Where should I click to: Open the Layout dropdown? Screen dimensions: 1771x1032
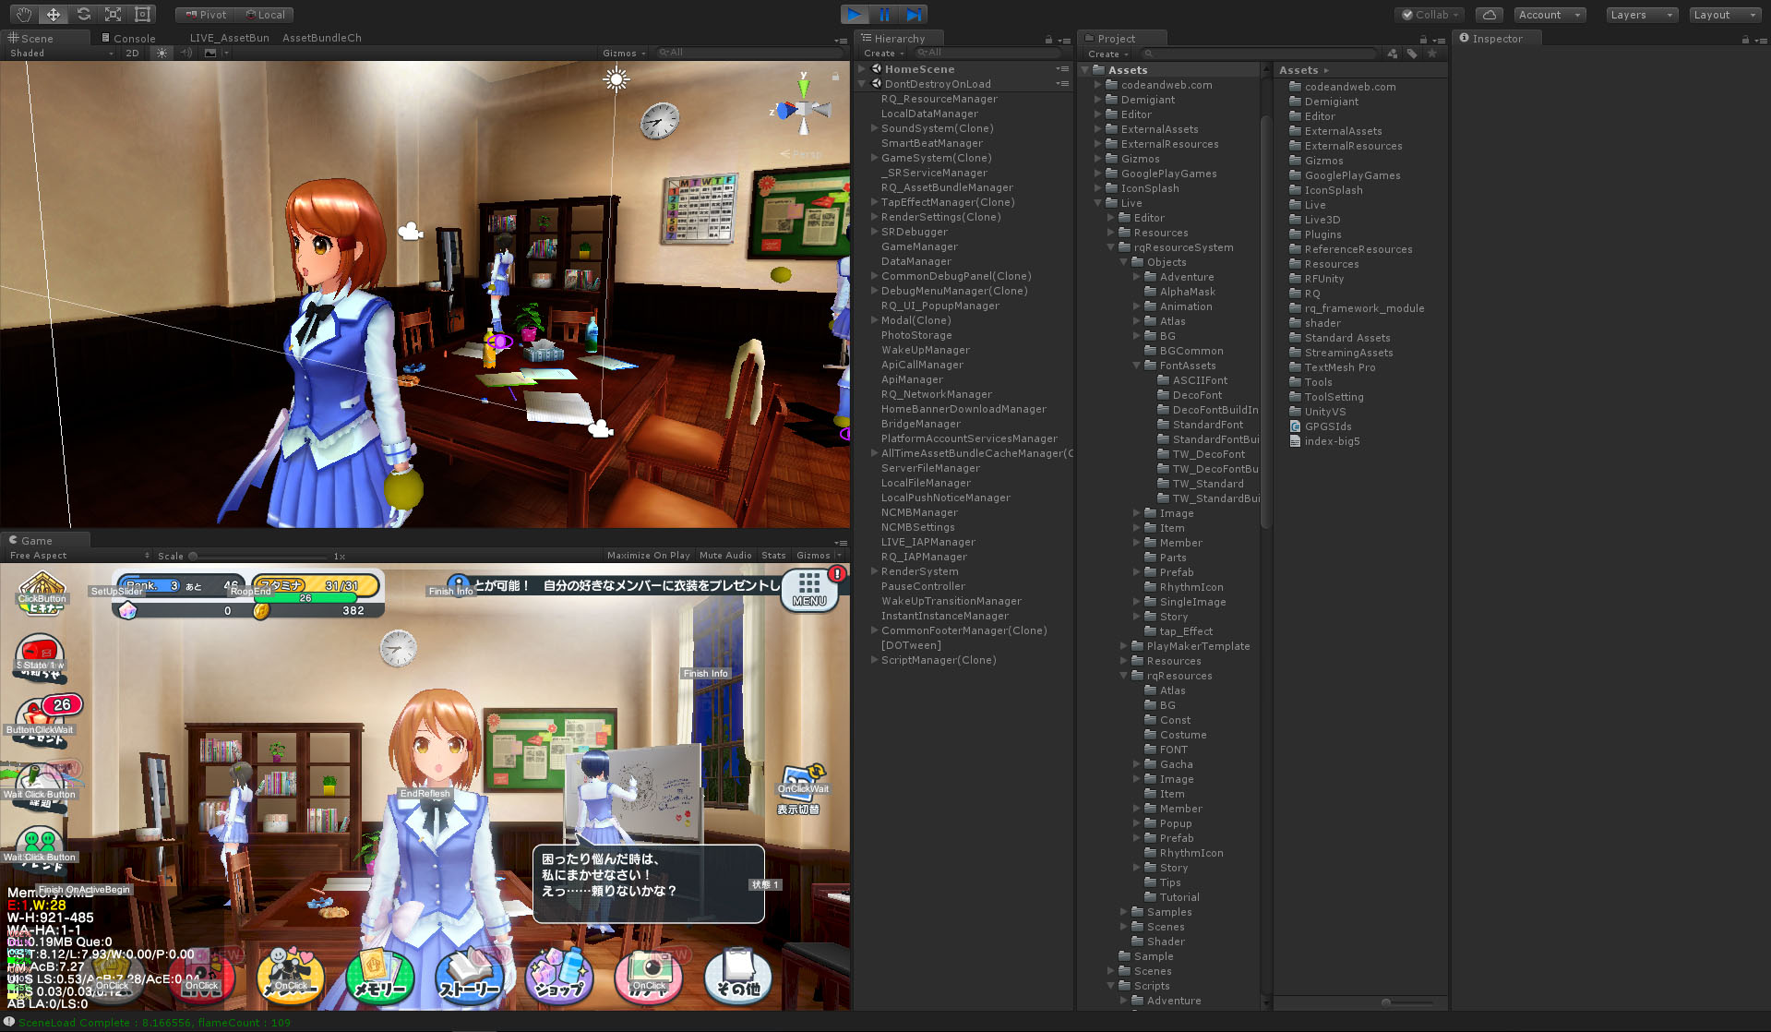(x=1725, y=15)
